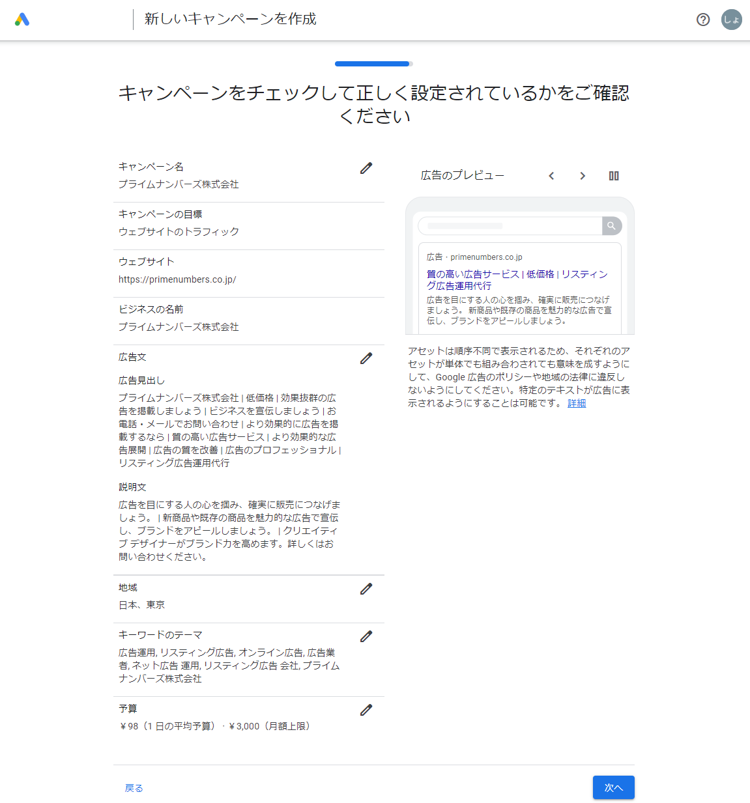This screenshot has width=750, height=803.
Task: Show next ad preview arrow
Action: pos(583,176)
